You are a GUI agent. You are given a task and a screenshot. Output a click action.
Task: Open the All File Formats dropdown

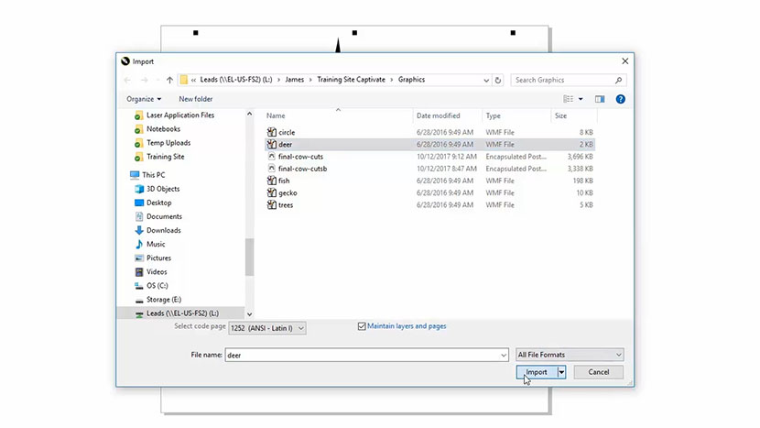pyautogui.click(x=570, y=355)
